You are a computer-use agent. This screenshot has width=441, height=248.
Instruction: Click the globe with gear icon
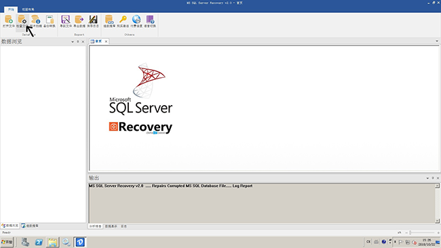[x=136, y=20]
